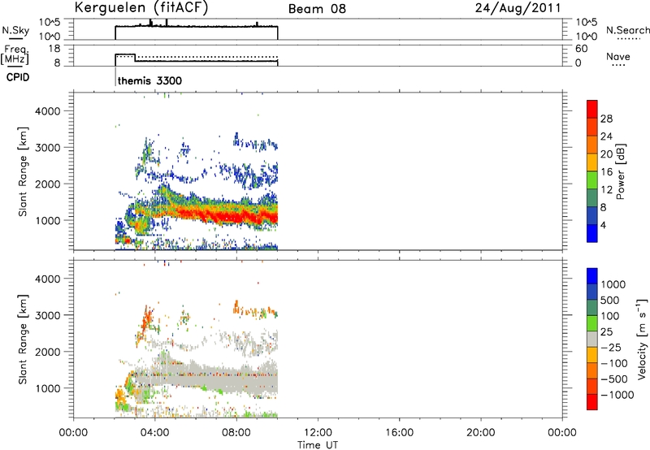Screen dimensions: 650x450
Task: Click the red swatch on Power colorbar
Action: point(592,110)
